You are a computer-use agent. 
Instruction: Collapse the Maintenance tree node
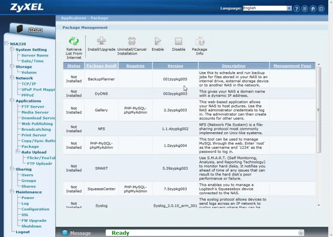[x=12, y=191]
